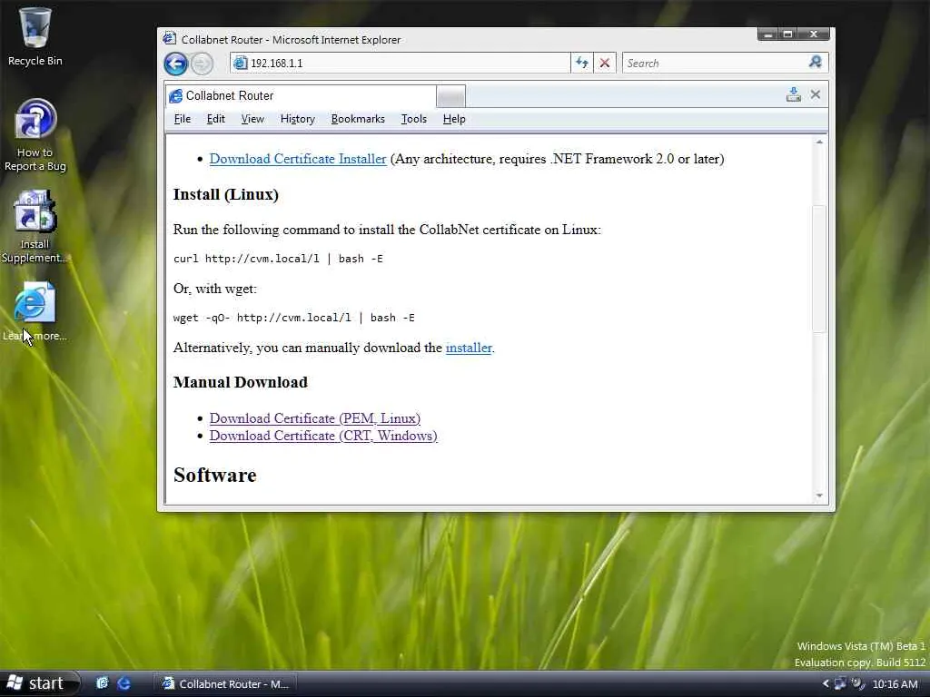Minimize the Internet Explorer window
Viewport: 930px width, 697px height.
coord(767,35)
